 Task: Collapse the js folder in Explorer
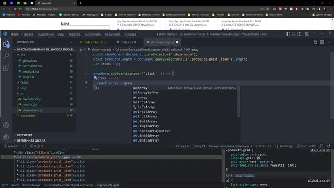18,93
